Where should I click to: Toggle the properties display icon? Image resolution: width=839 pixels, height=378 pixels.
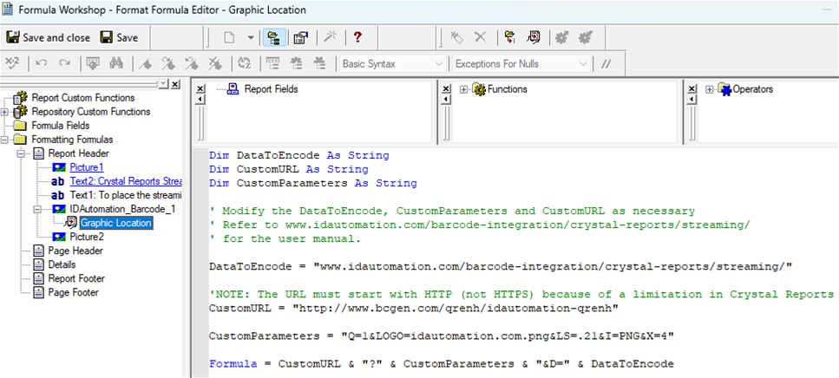tap(301, 37)
